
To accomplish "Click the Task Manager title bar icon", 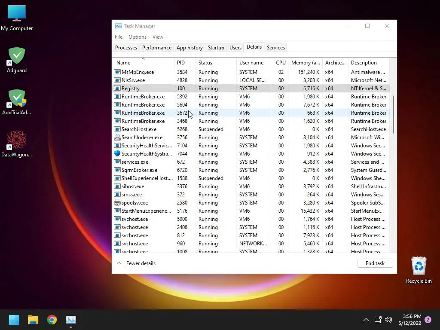I will [x=119, y=26].
